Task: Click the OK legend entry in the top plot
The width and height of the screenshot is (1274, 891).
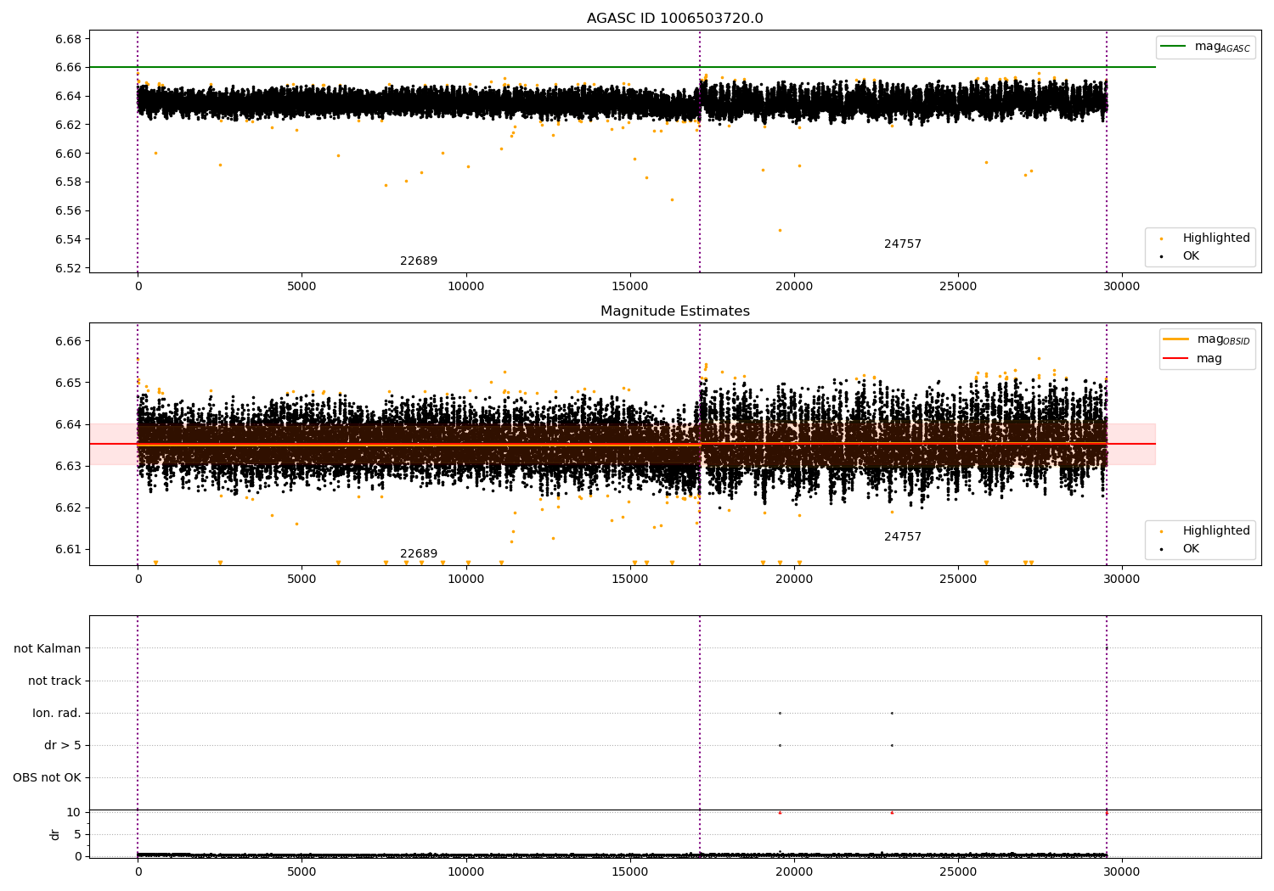Action: coord(1191,255)
